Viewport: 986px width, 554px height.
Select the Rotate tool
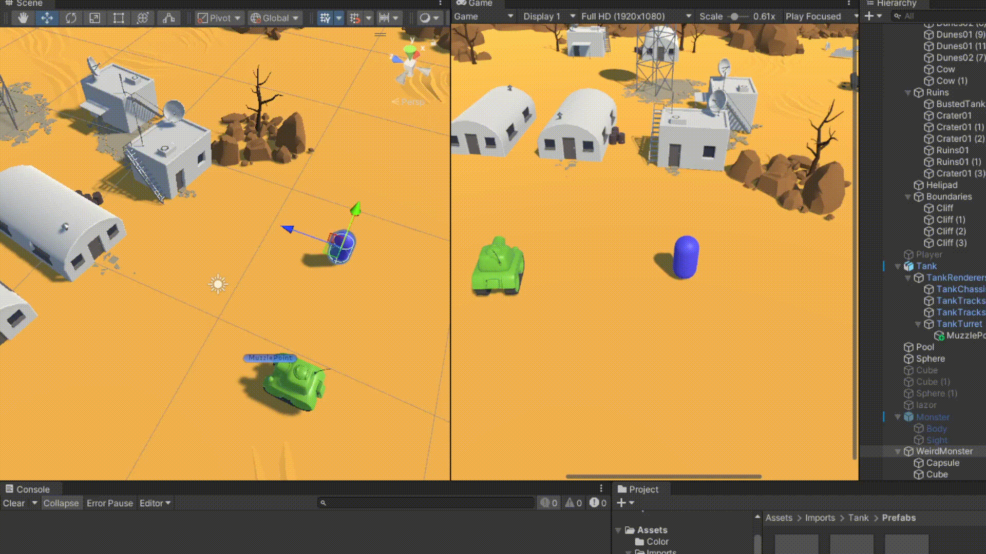click(x=71, y=18)
